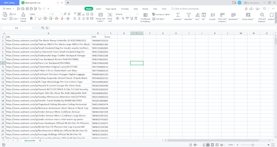Collapse the ribbon with the up chevron

[273, 9]
